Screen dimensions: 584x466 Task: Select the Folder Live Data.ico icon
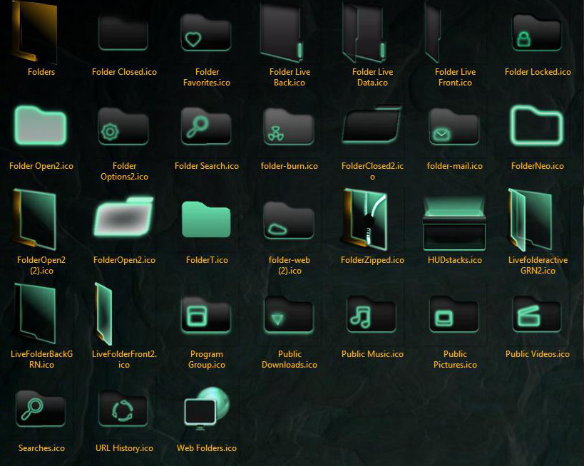point(364,32)
